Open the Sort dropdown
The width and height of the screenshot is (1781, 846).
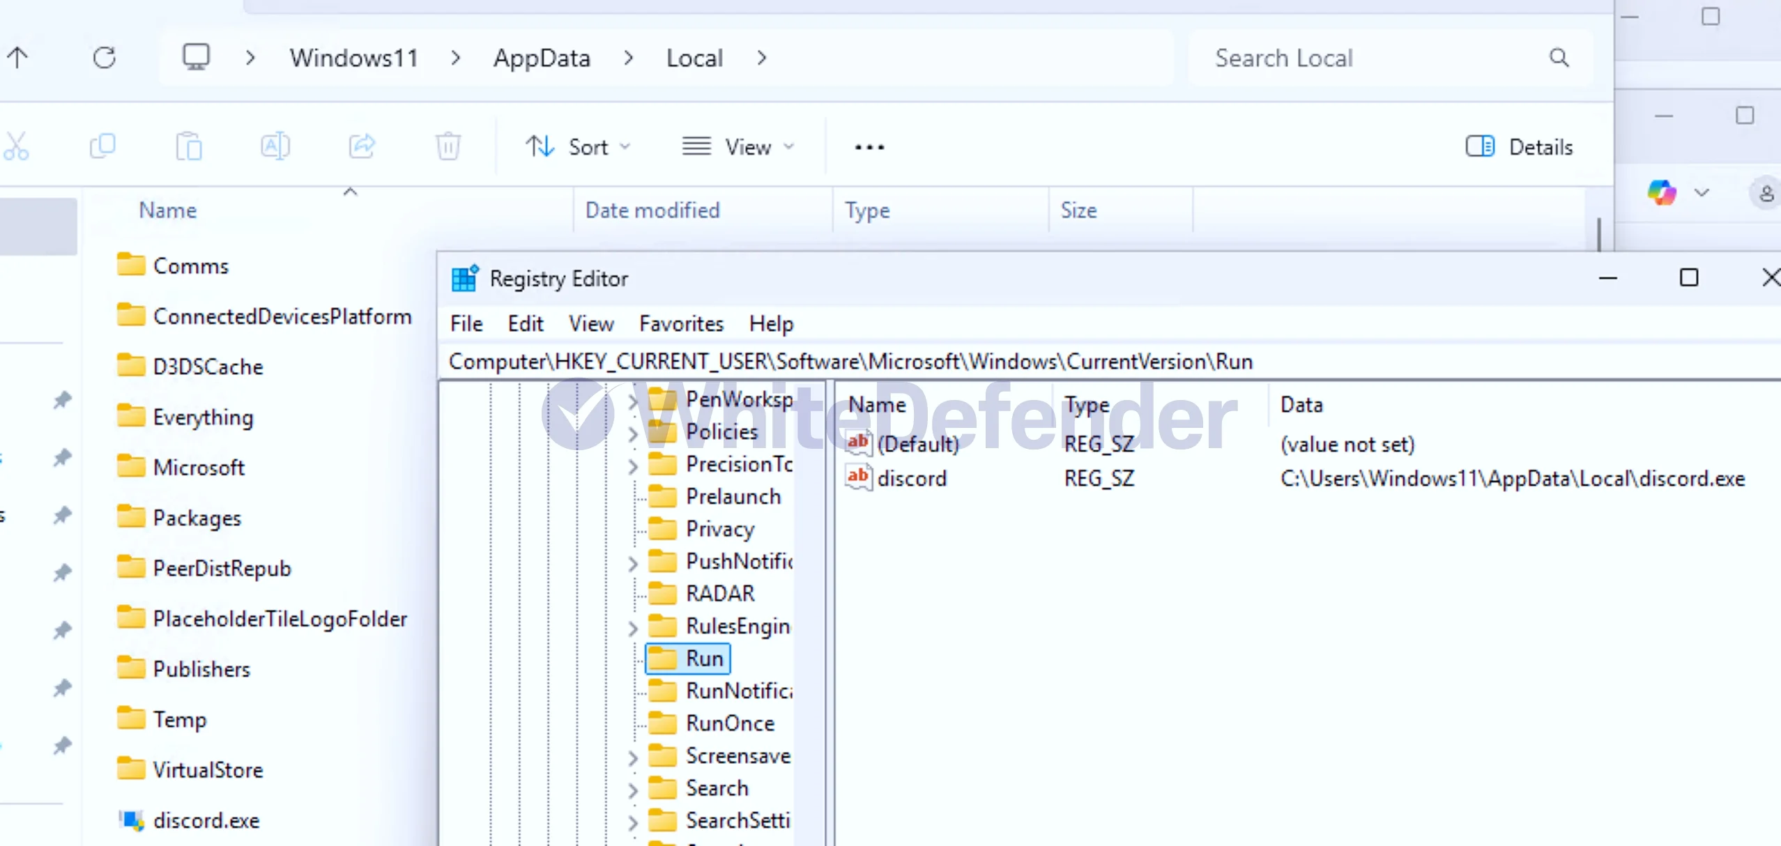[578, 147]
